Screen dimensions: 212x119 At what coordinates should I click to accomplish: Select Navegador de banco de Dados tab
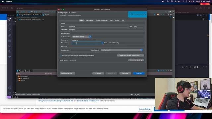click(x=29, y=15)
